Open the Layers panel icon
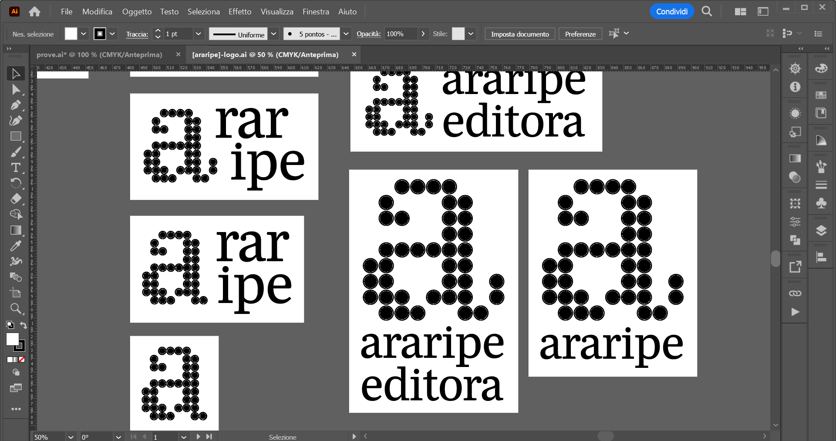 point(821,231)
